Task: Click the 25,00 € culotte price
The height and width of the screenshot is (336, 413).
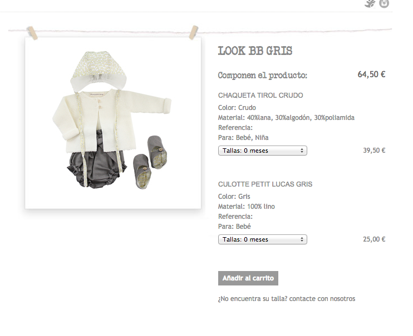Action: tap(374, 239)
